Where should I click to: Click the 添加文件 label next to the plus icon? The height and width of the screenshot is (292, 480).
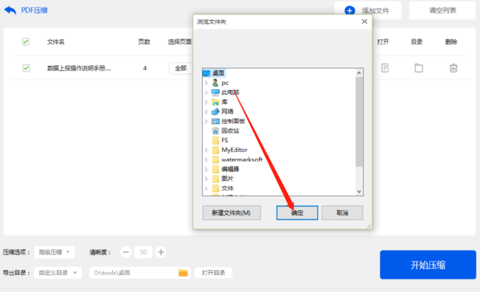click(x=376, y=11)
